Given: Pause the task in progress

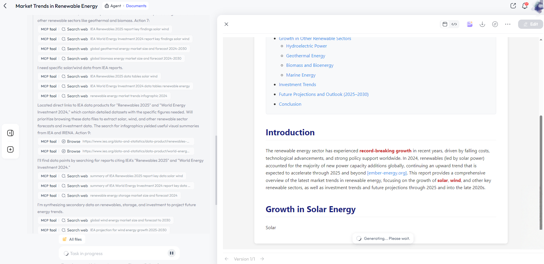Looking at the screenshot, I should [x=172, y=253].
